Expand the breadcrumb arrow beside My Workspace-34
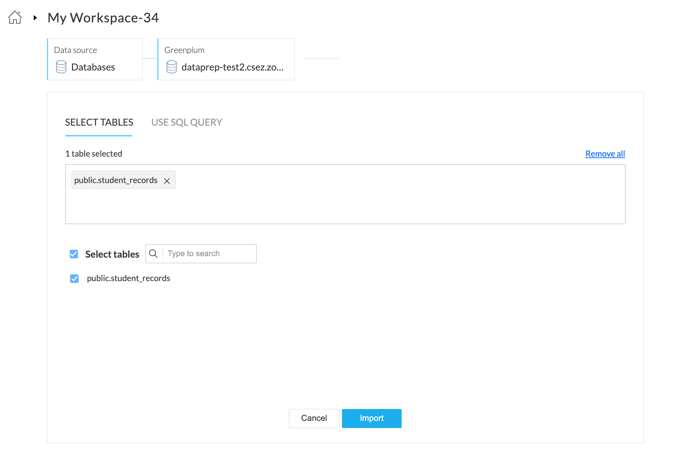The height and width of the screenshot is (472, 675). click(x=35, y=18)
